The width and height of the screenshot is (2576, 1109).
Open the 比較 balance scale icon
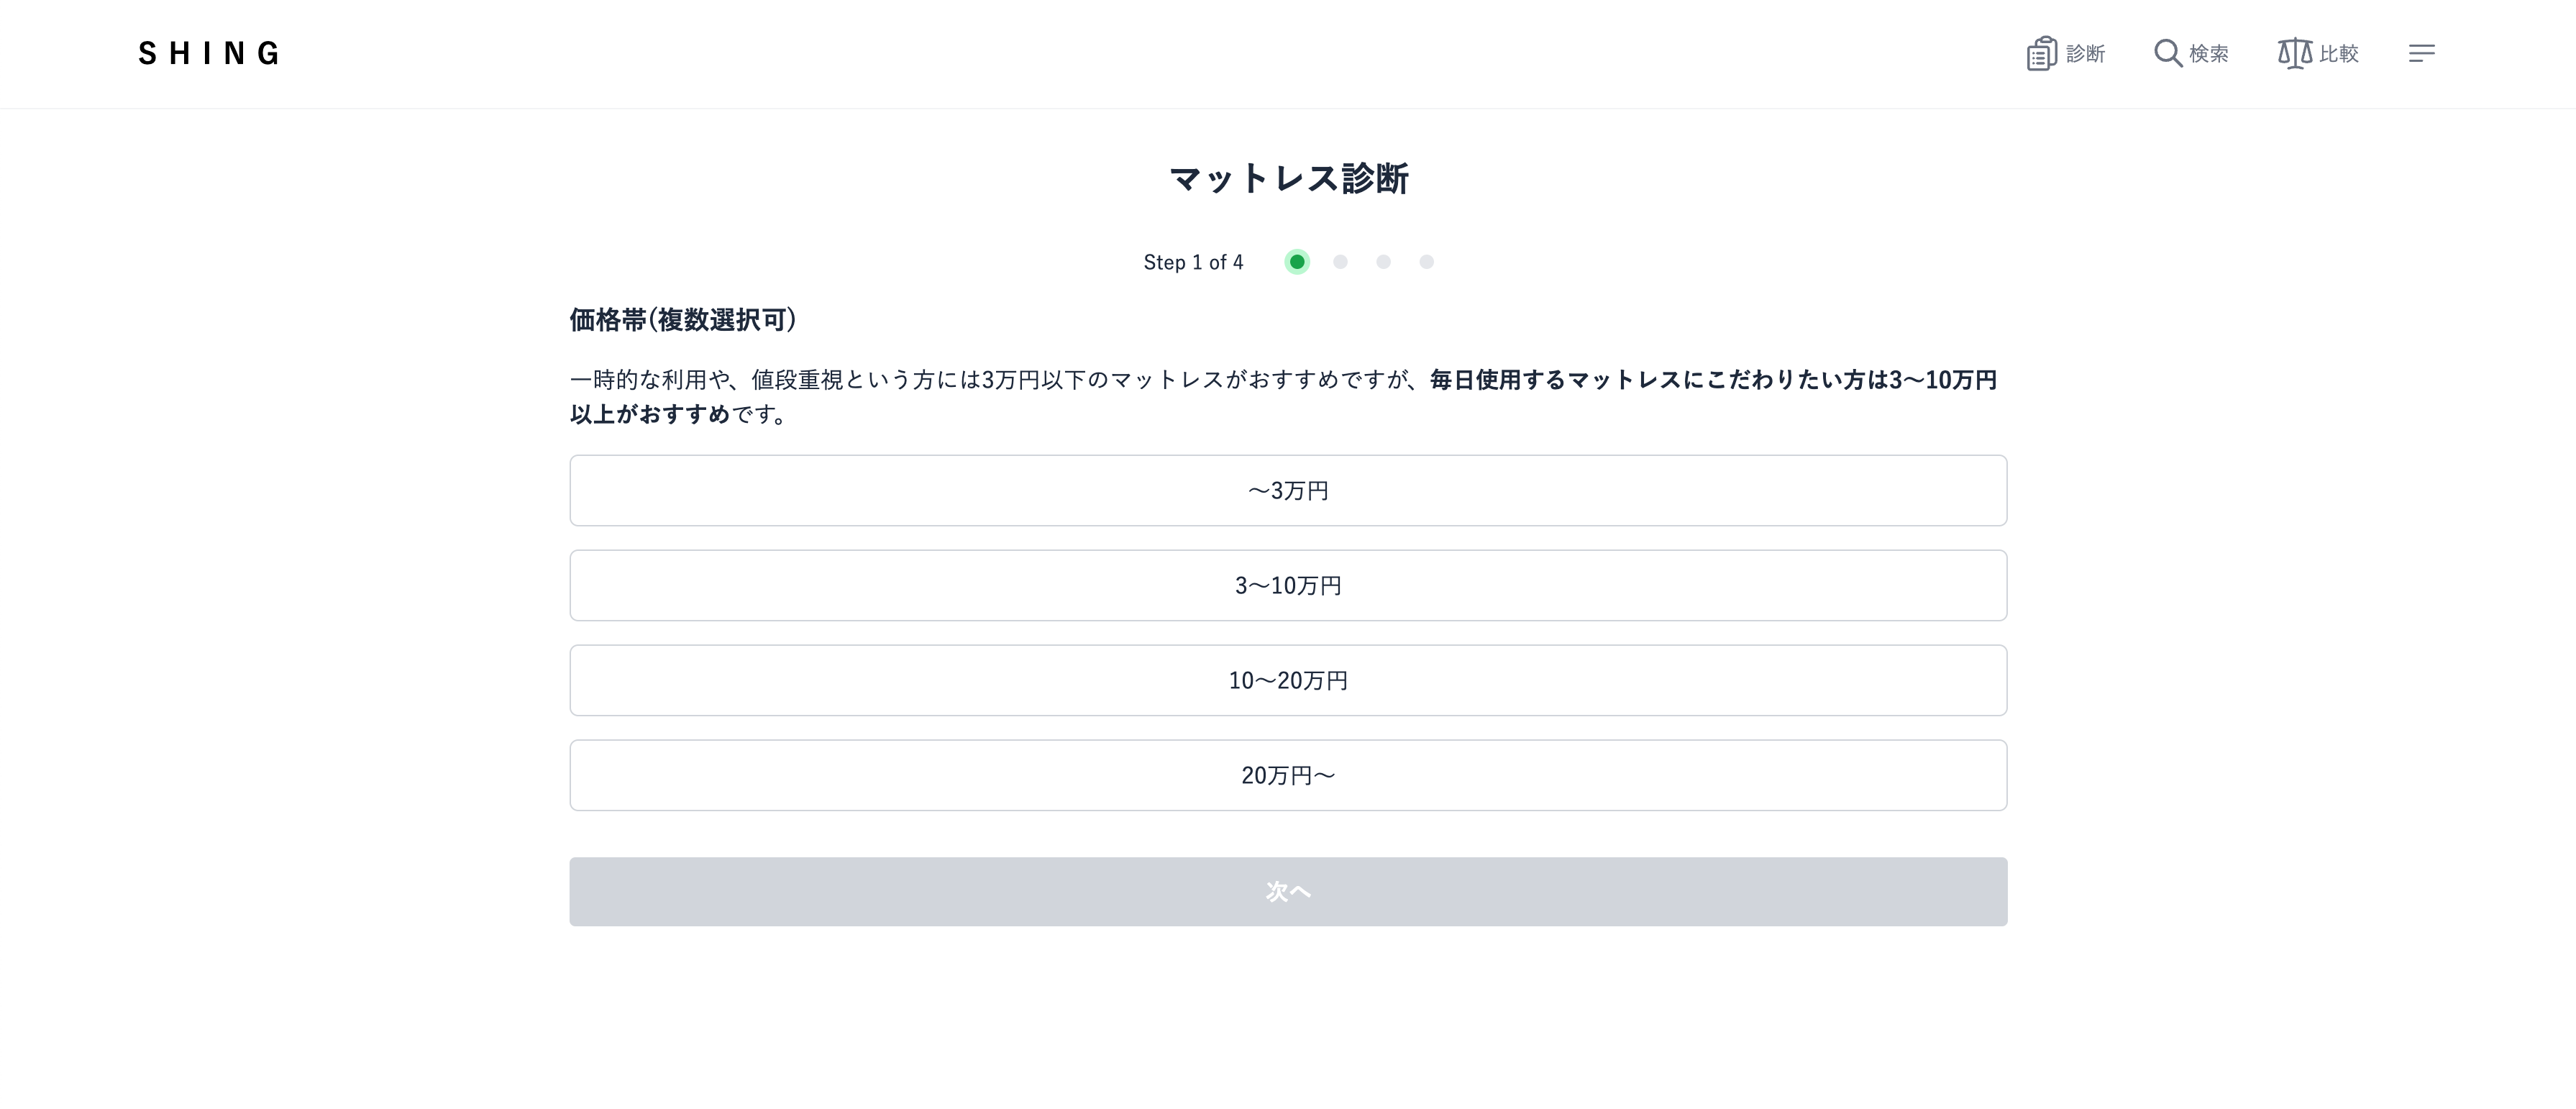[x=2294, y=53]
